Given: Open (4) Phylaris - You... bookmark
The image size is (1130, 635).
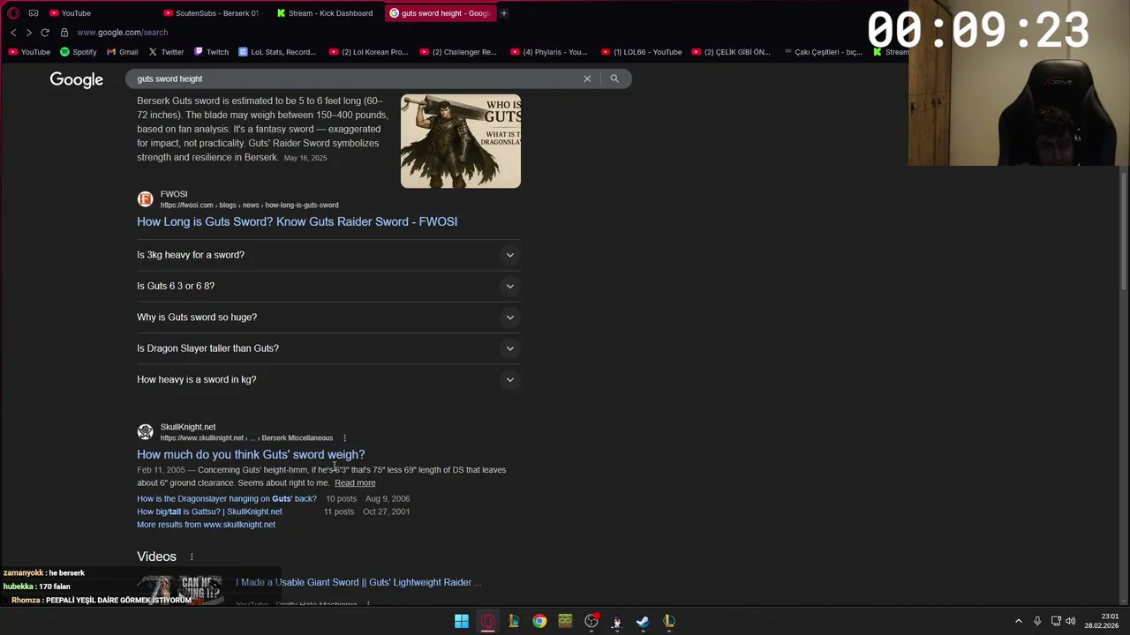Looking at the screenshot, I should pyautogui.click(x=548, y=52).
